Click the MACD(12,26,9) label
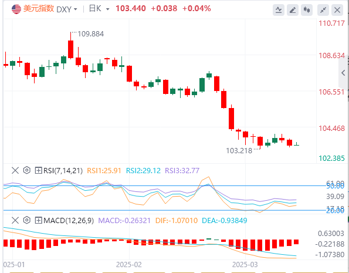 69,221
